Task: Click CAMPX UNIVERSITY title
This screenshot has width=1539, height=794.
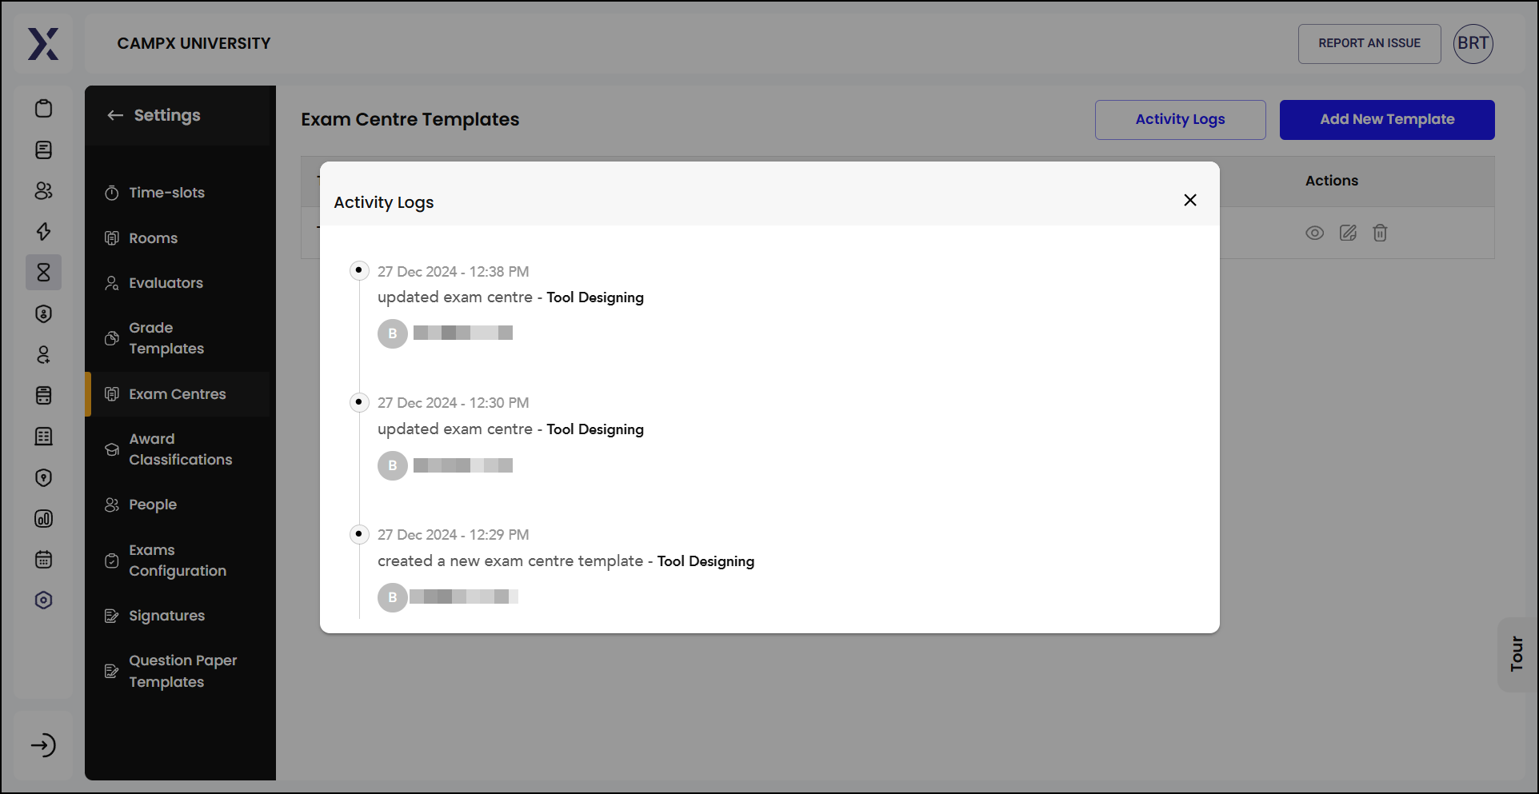Action: pyautogui.click(x=194, y=43)
